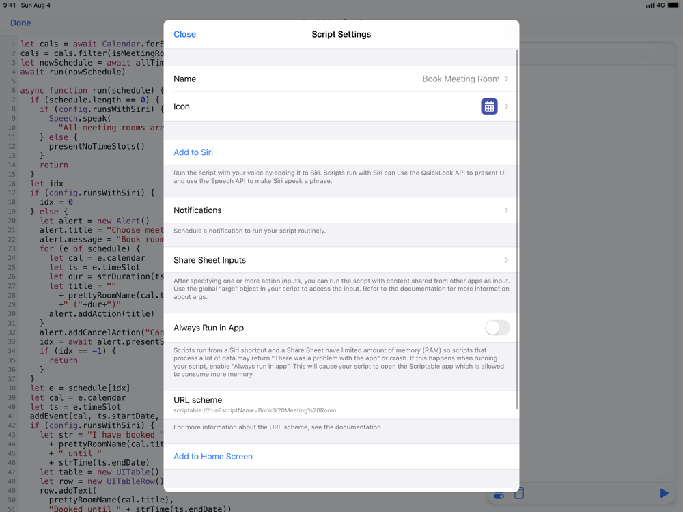Viewport: 683px width, 512px height.
Task: Click line number 1 in the code gutter
Action: [13, 43]
